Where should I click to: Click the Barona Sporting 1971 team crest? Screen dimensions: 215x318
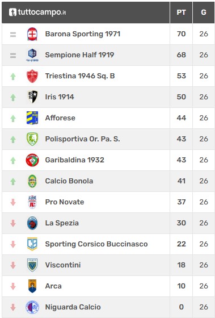(x=32, y=34)
